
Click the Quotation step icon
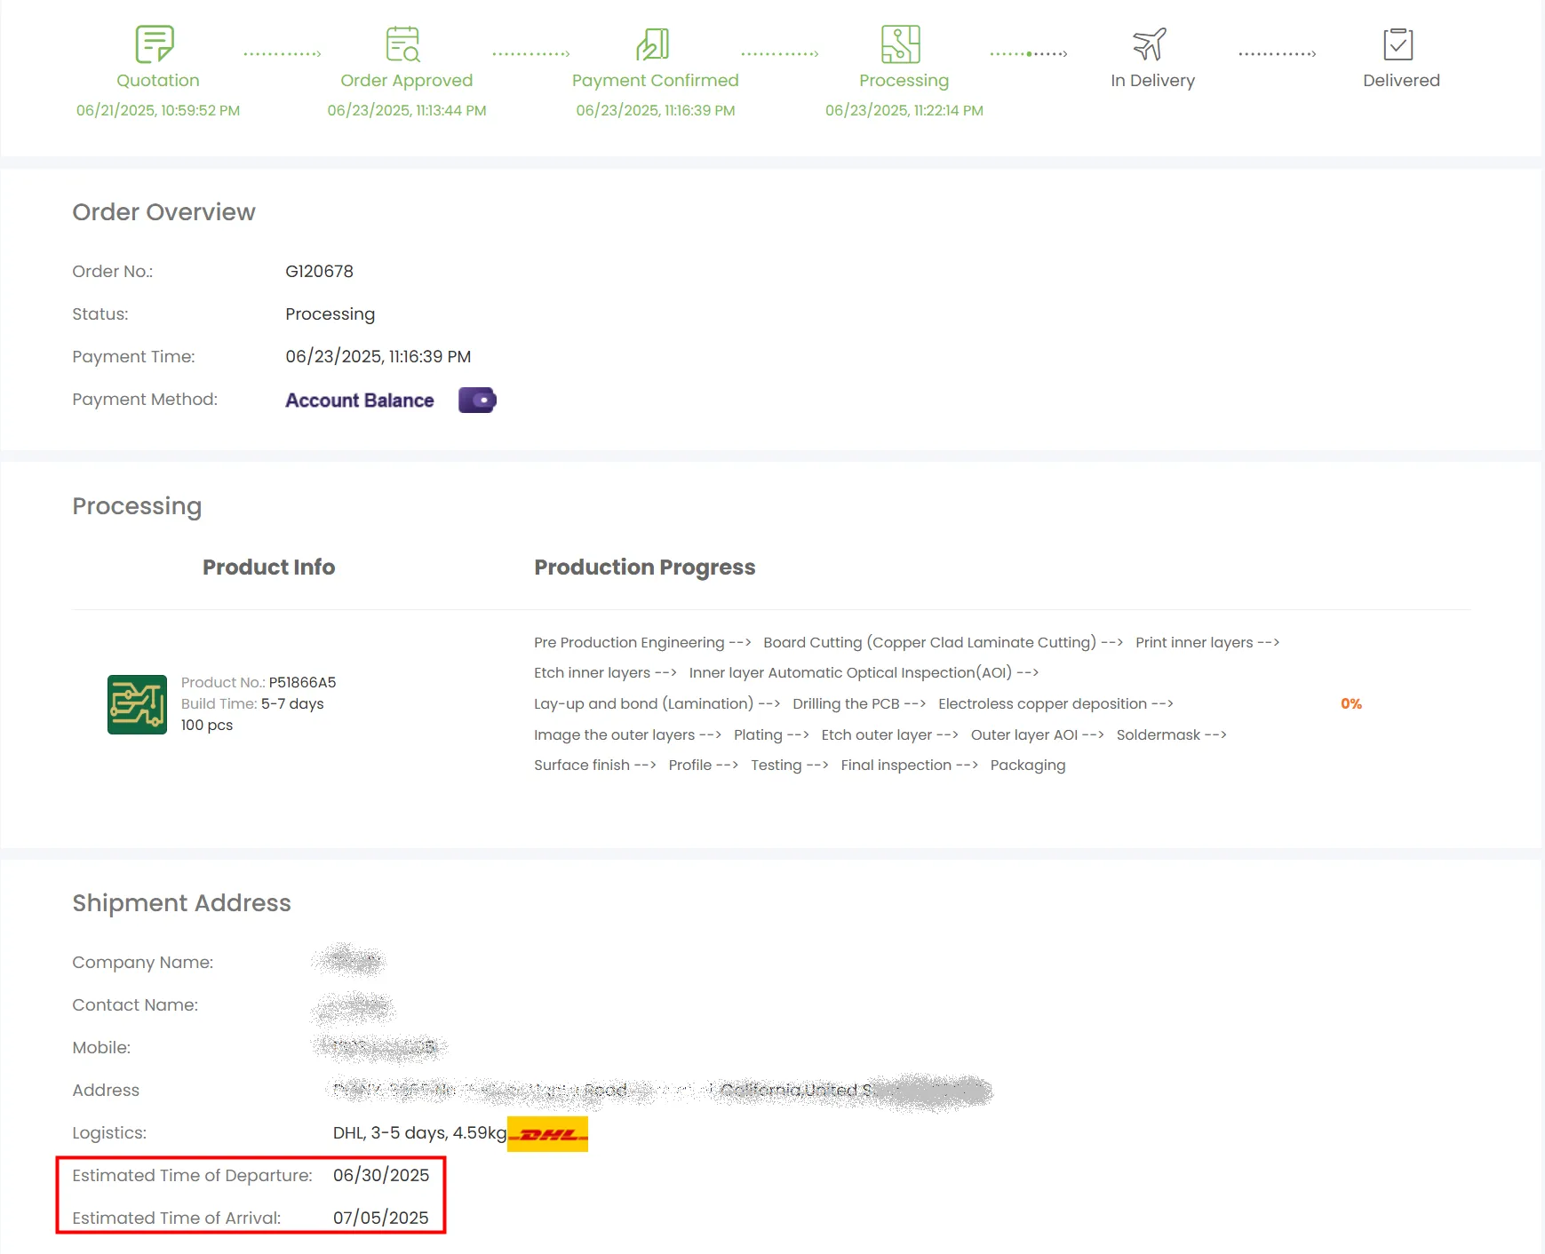point(155,44)
